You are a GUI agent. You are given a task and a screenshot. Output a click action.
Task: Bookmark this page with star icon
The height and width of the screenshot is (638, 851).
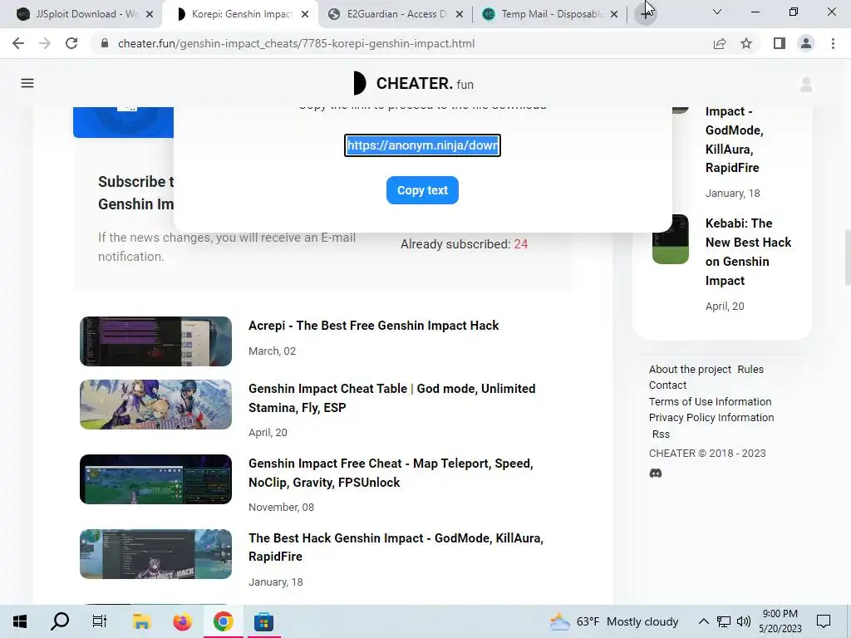(746, 43)
